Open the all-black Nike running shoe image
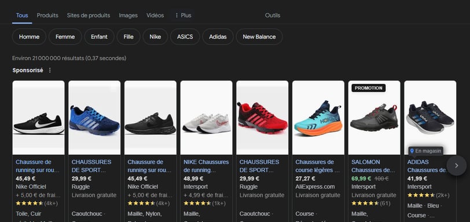 click(x=150, y=117)
